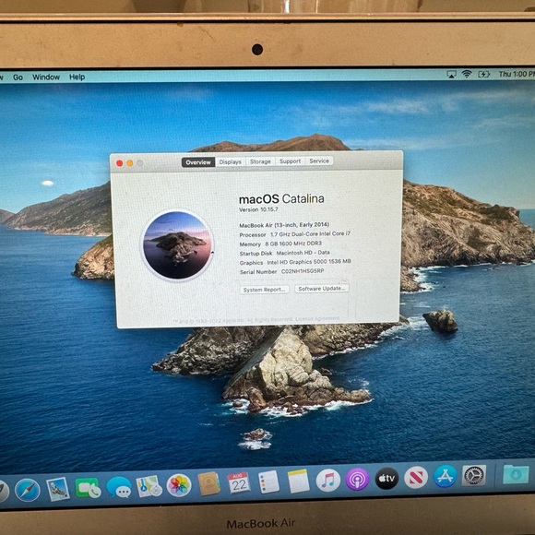
Task: Open Safari from the Dock
Action: coord(28,490)
